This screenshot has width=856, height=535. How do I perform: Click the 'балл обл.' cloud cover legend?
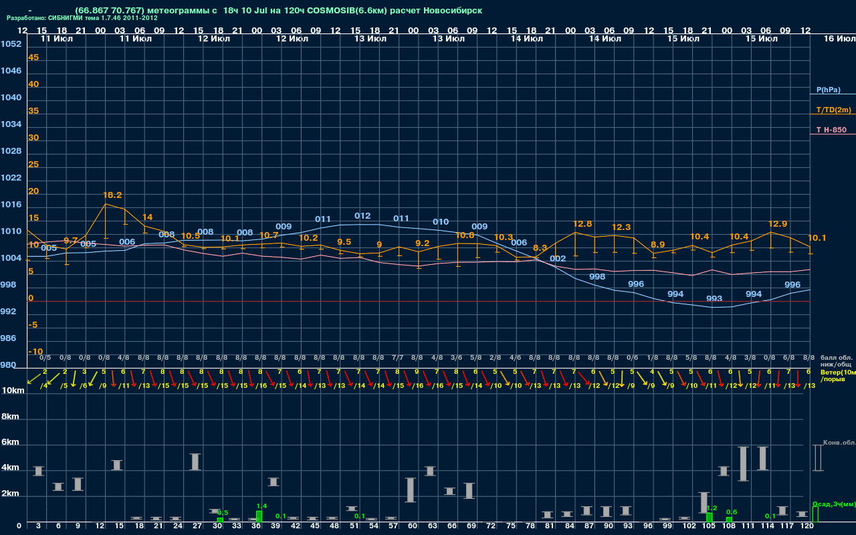point(837,358)
